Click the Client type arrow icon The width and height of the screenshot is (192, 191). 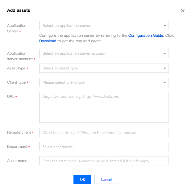(x=165, y=82)
